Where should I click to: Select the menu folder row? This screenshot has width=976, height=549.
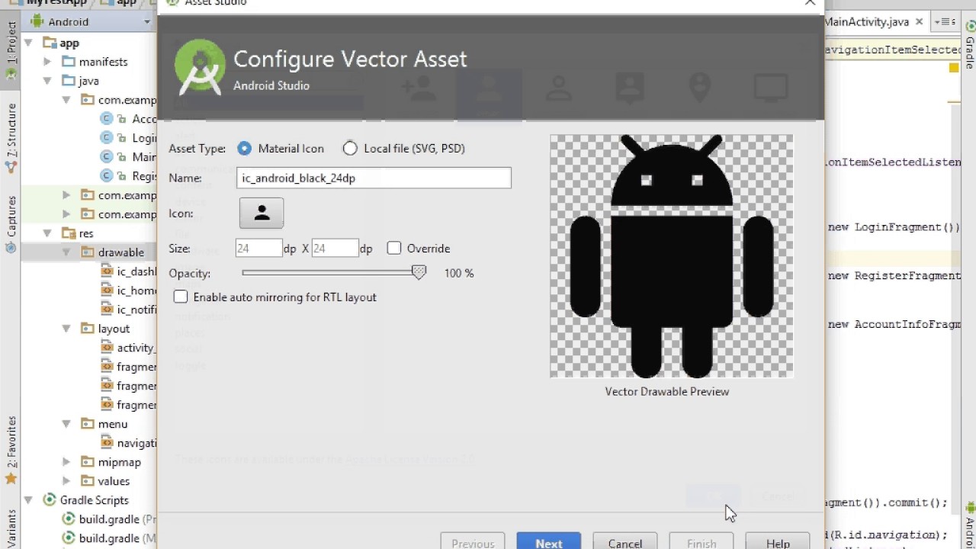(x=88, y=423)
